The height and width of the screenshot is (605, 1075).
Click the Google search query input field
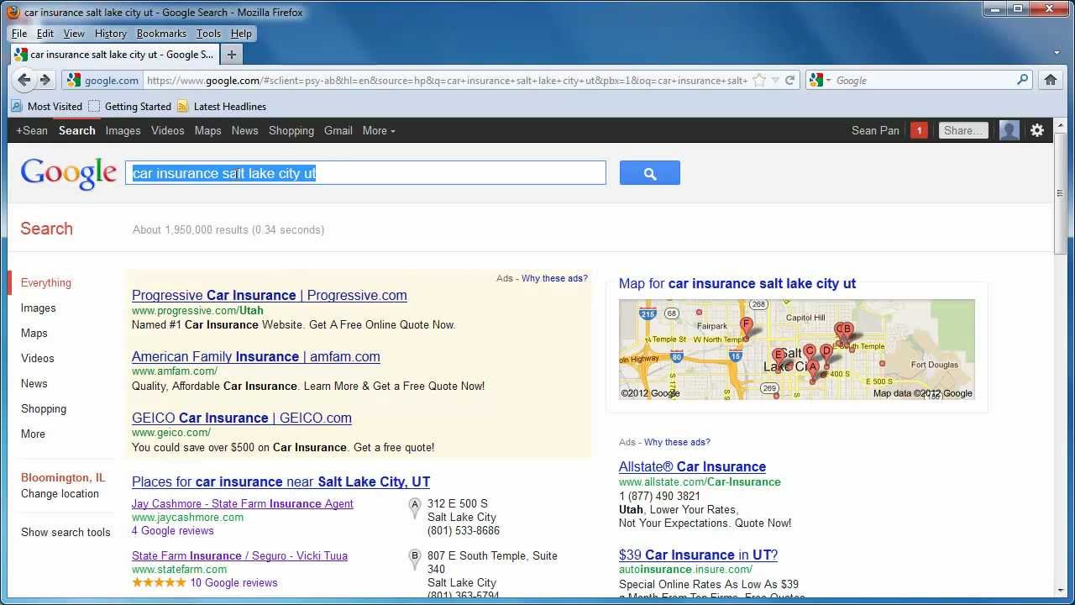coord(365,173)
